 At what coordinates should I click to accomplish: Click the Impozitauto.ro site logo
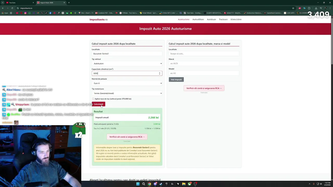[99, 19]
